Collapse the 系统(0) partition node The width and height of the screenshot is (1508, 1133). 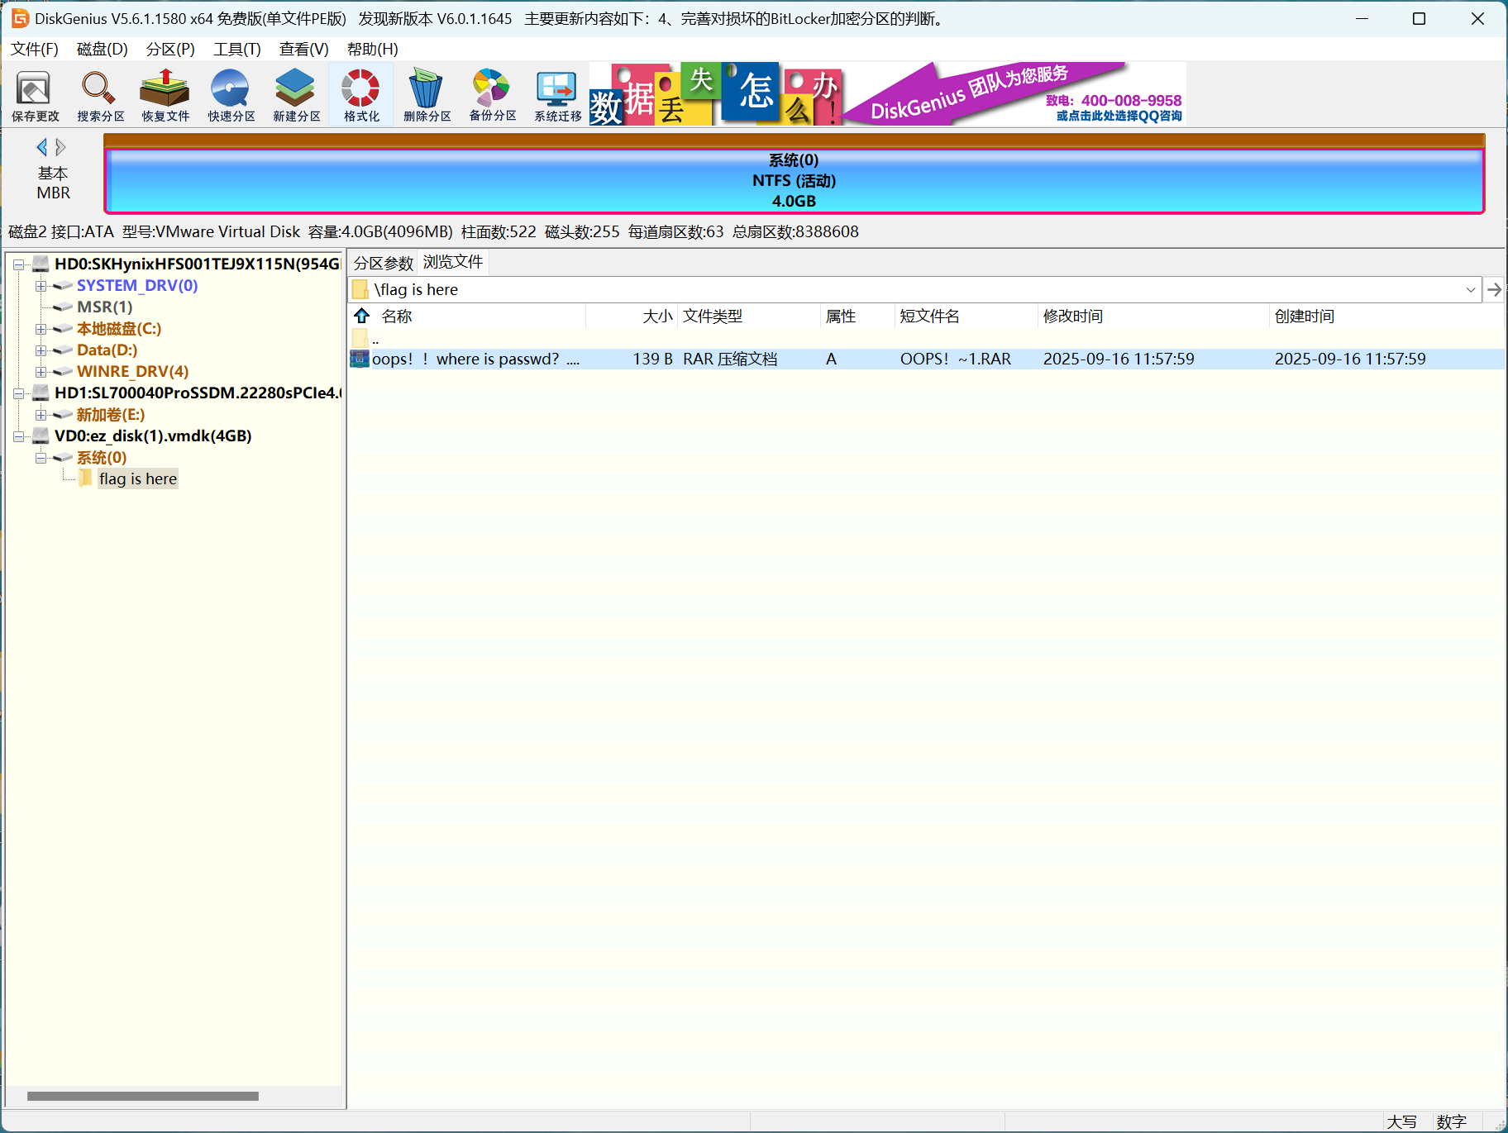[41, 458]
